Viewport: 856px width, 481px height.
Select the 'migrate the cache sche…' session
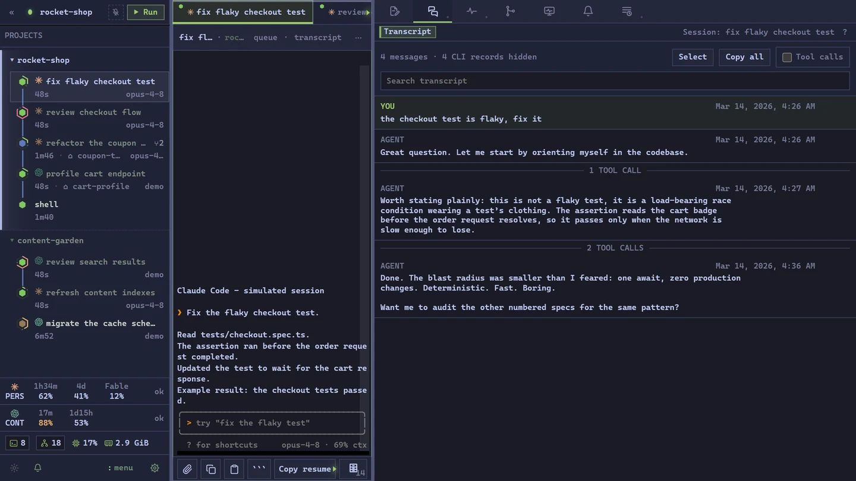pyautogui.click(x=90, y=330)
